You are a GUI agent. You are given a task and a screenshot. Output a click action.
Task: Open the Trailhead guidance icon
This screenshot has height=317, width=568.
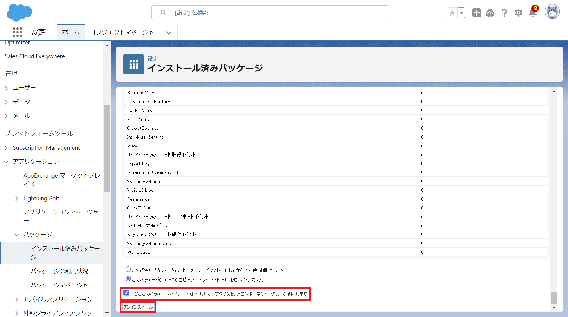click(x=490, y=13)
